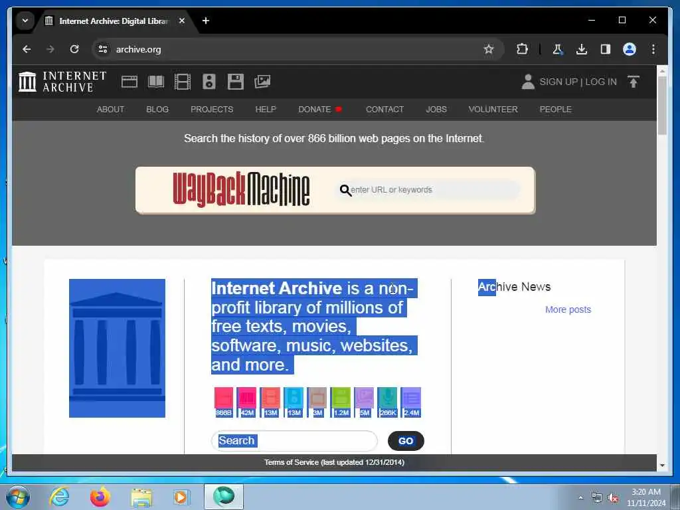
Task: Click the LOG IN link
Action: point(601,82)
